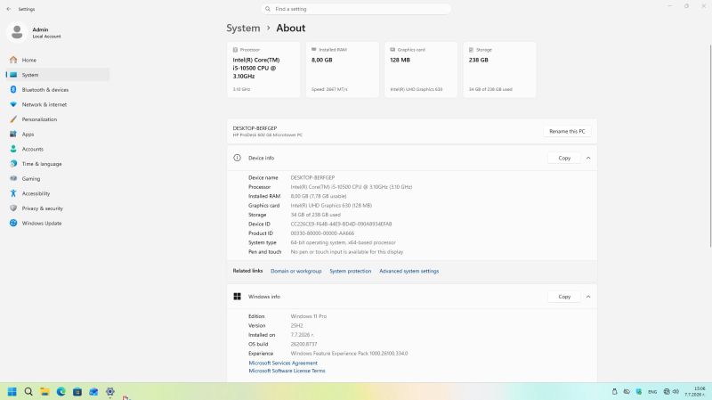Click the Accounts sidebar icon

point(13,149)
